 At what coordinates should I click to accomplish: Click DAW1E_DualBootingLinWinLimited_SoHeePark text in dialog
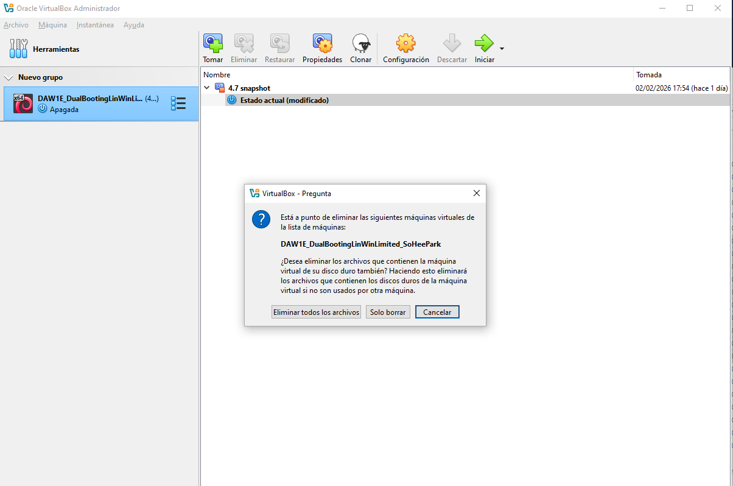(360, 244)
